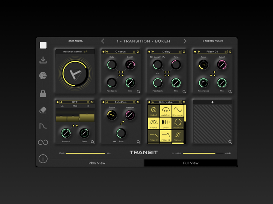Go to next preset with right chevron

tap(185, 41)
